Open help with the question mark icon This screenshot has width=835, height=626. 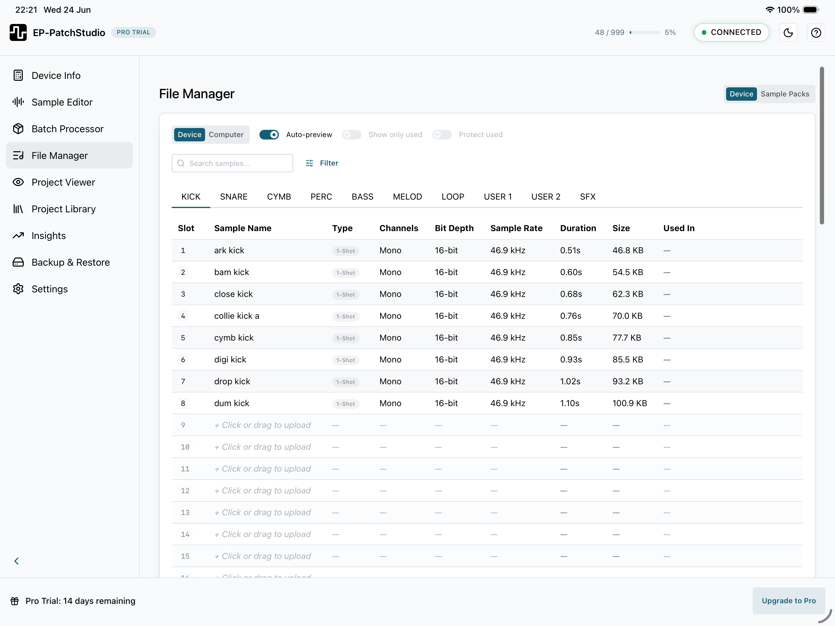[x=816, y=32]
